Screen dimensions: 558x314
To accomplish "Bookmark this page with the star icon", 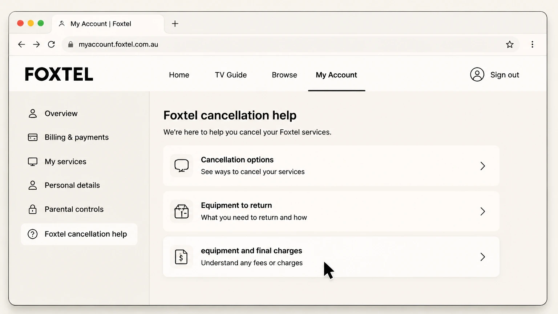I will coord(510,44).
